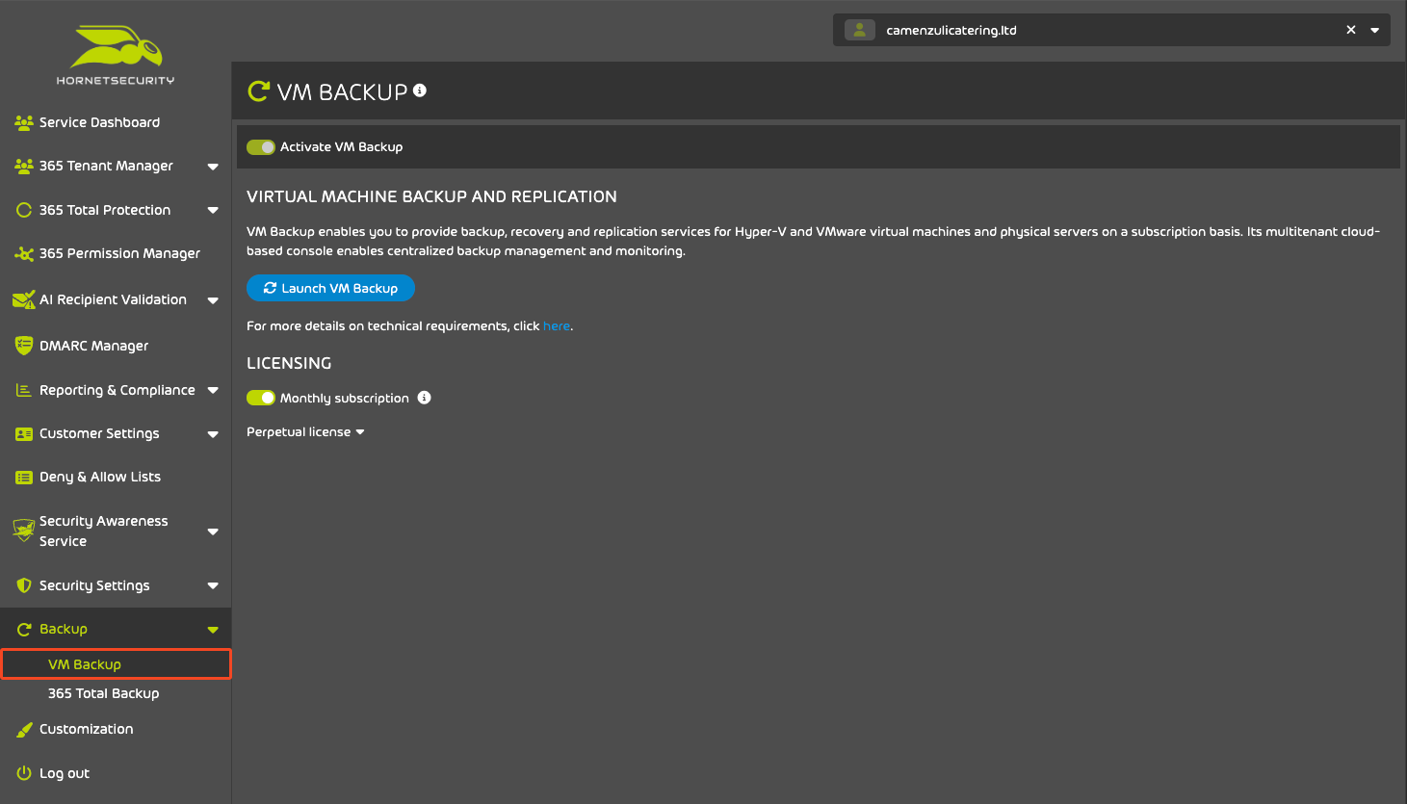Expand the Reporting & Compliance menu arrow
1407x804 pixels.
[213, 390]
